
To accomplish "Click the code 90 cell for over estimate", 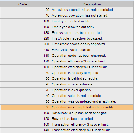I will [25, 85].
